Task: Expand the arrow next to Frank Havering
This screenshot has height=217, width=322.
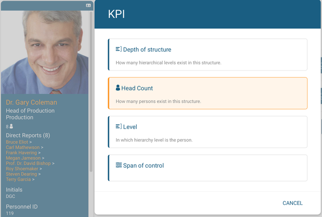Action: pyautogui.click(x=39, y=153)
